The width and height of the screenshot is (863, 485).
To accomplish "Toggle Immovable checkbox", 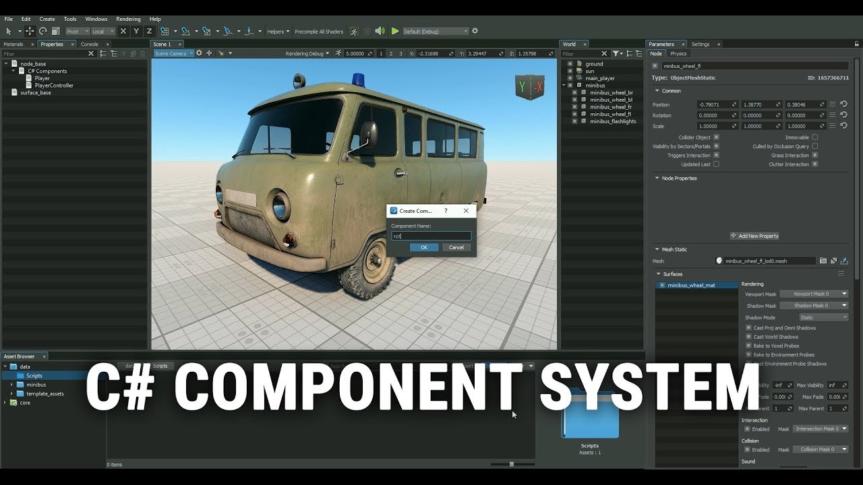I will [814, 137].
